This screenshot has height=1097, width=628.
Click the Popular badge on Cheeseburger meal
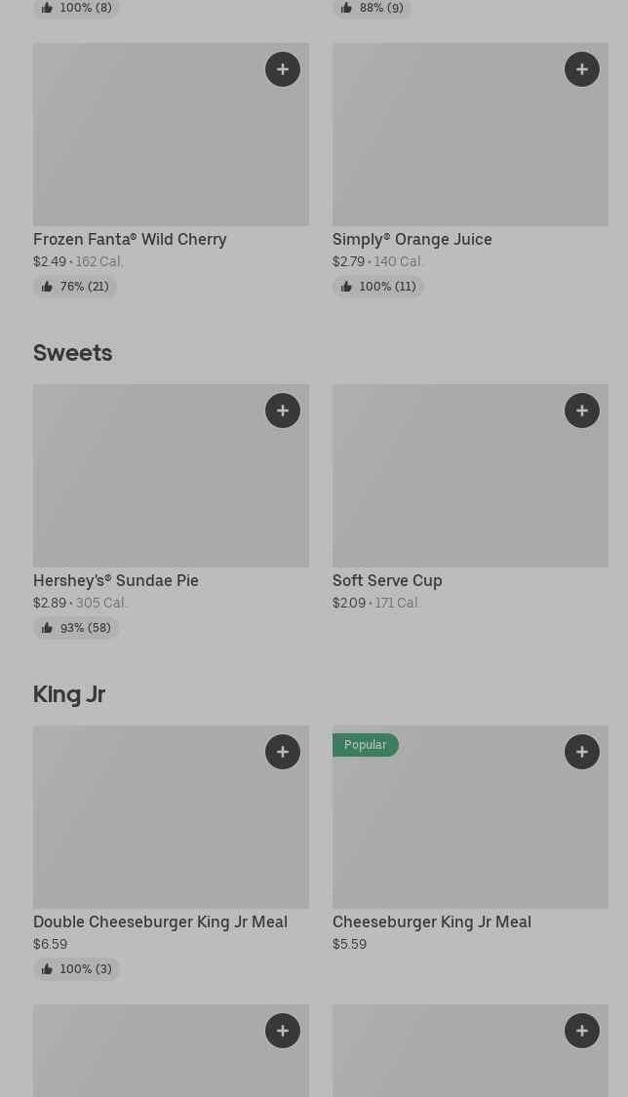click(x=365, y=745)
